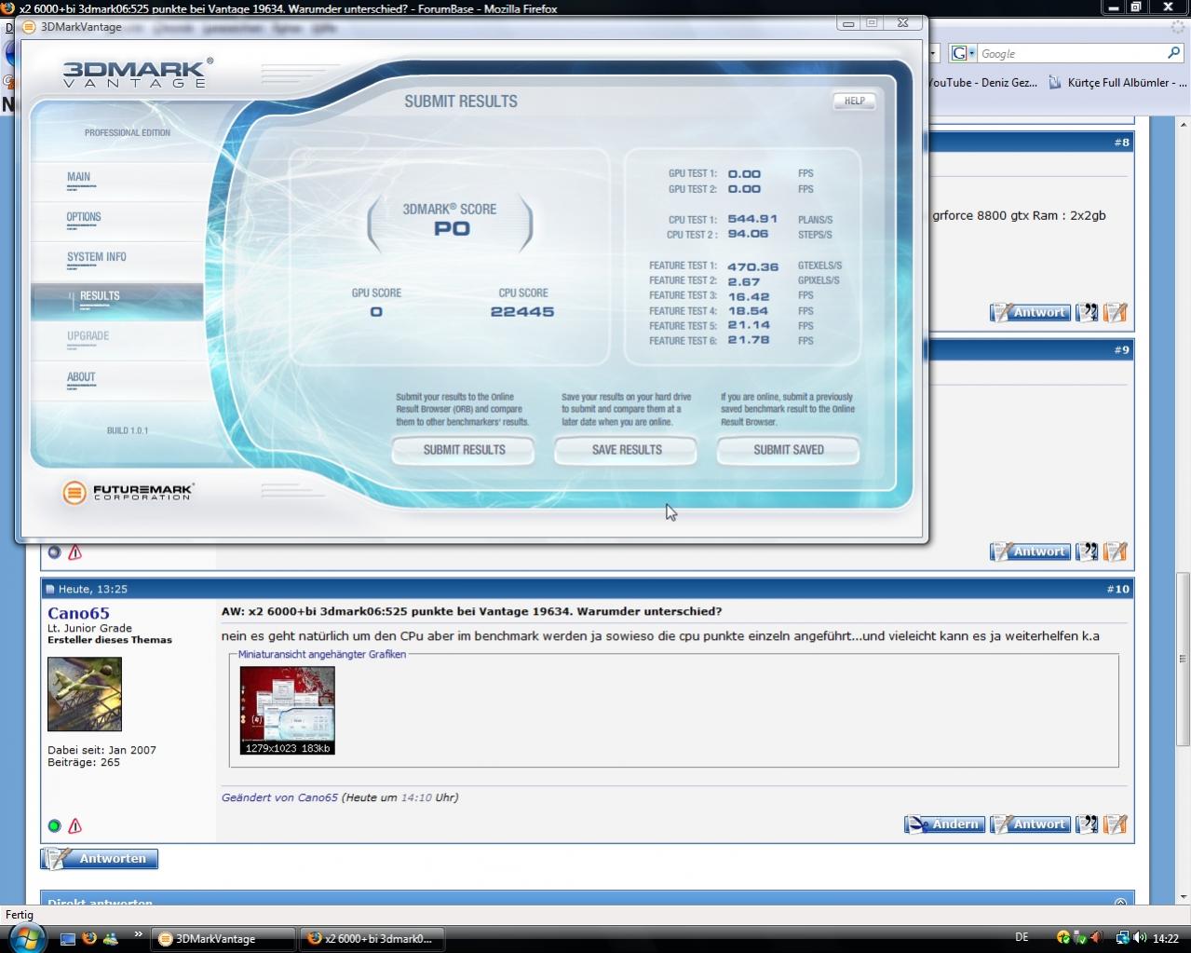Screen dimensions: 1191x953
Task: Click quick-reply icon in post #10
Action: click(x=1116, y=824)
